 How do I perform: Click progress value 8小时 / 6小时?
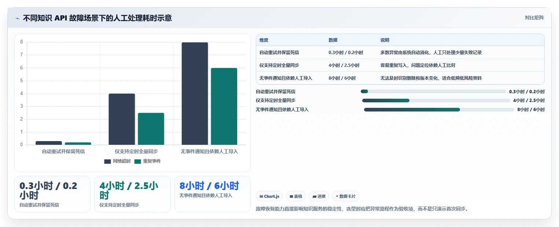click(x=531, y=110)
